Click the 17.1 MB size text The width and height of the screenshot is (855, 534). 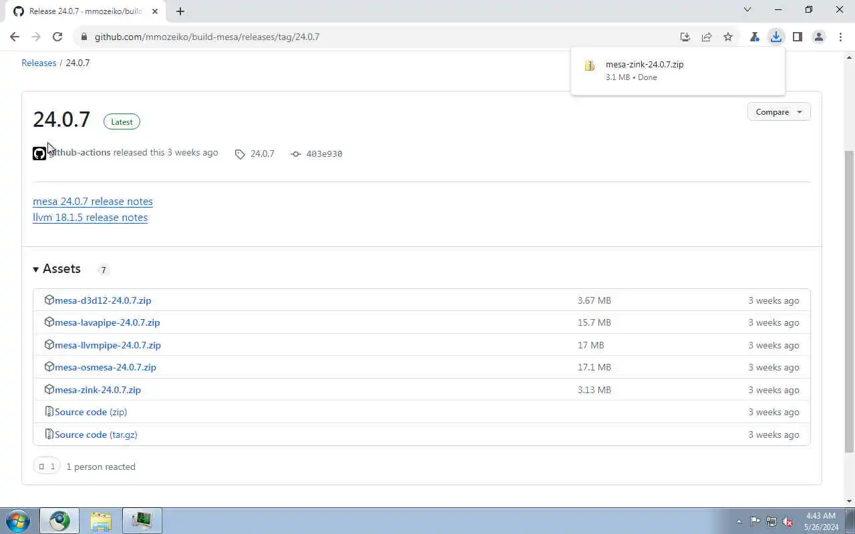click(594, 367)
